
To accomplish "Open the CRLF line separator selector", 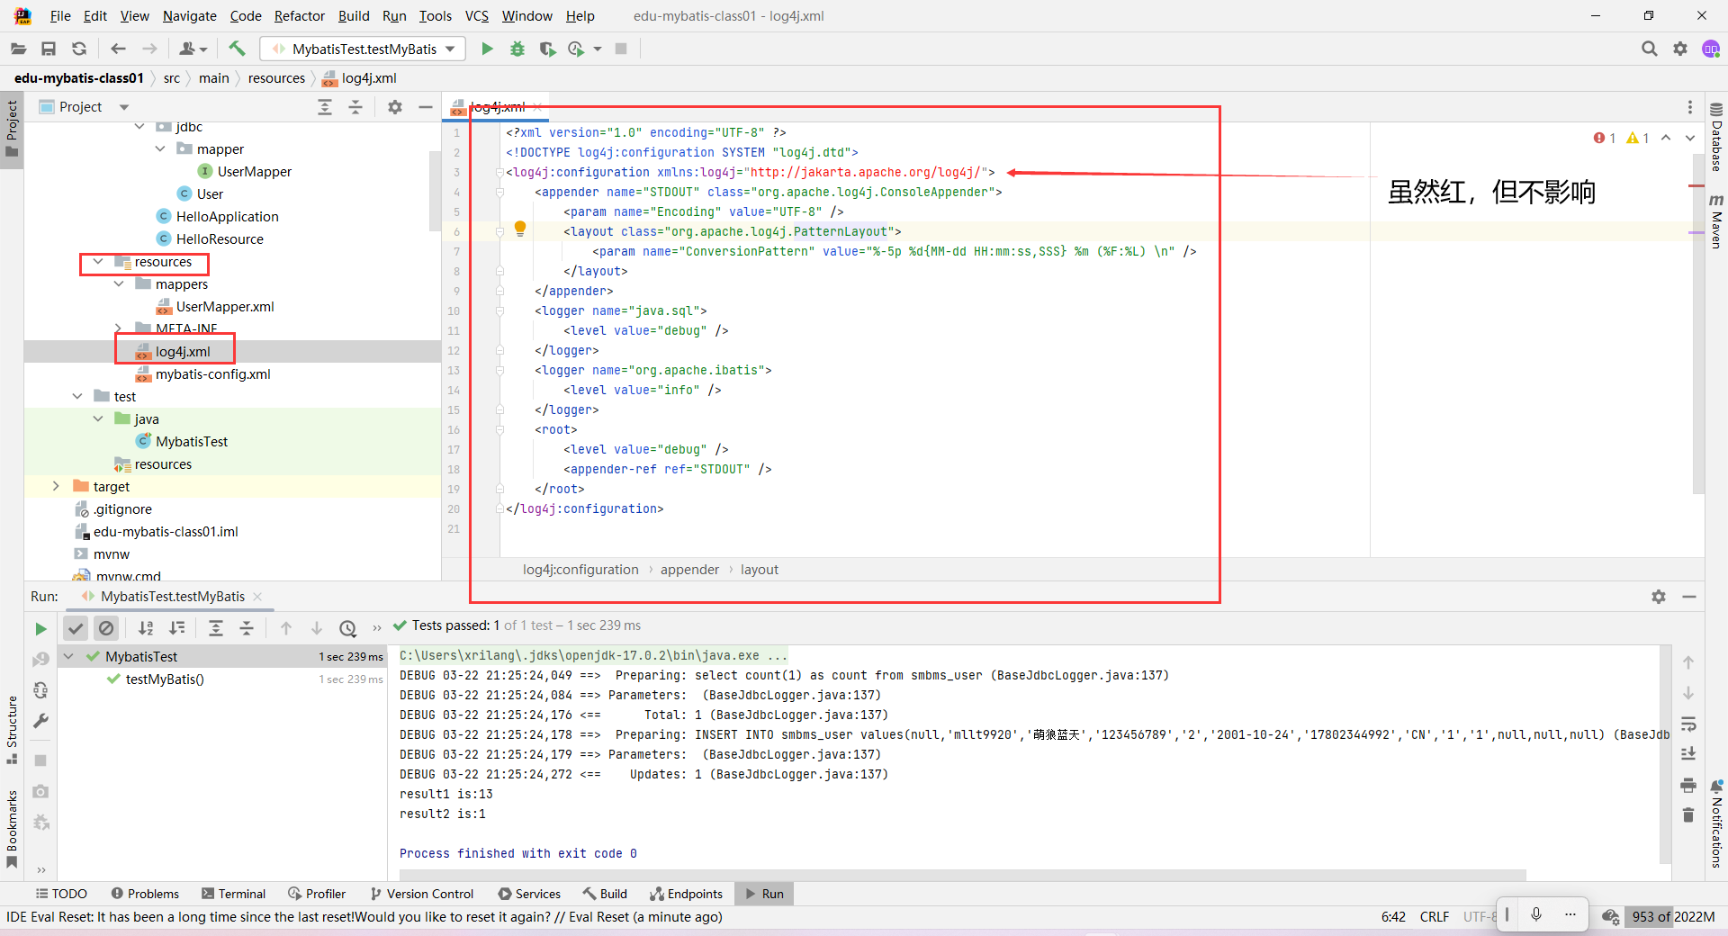I will pos(1435,917).
